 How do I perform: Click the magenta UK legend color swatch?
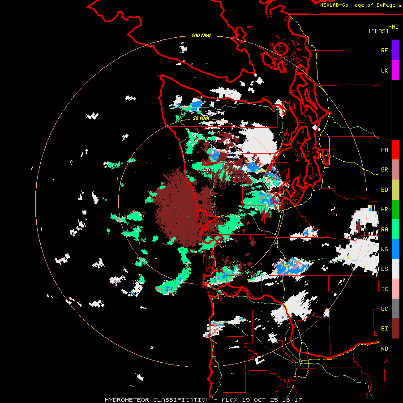395,70
